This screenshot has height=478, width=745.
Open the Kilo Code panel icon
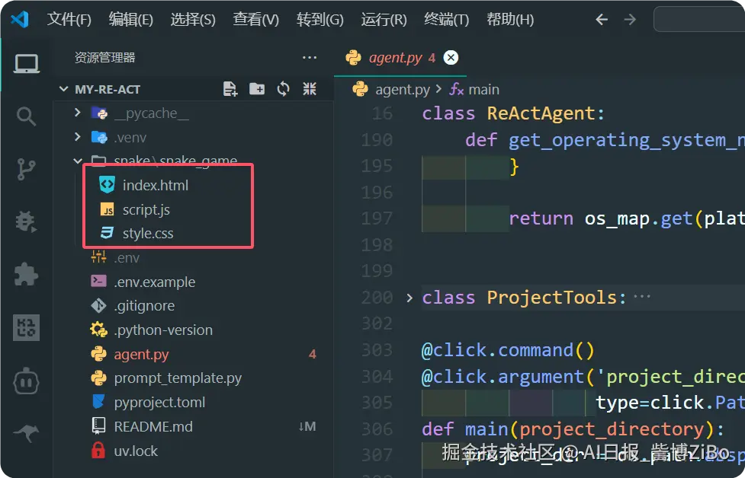point(26,327)
